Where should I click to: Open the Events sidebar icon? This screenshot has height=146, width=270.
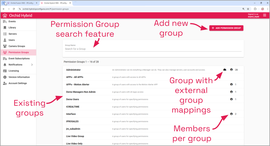[5, 22]
